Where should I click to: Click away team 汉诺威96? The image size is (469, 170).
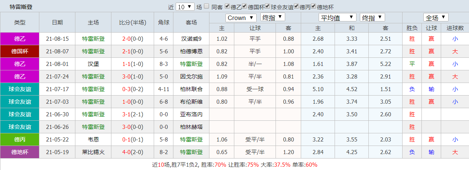191,39
